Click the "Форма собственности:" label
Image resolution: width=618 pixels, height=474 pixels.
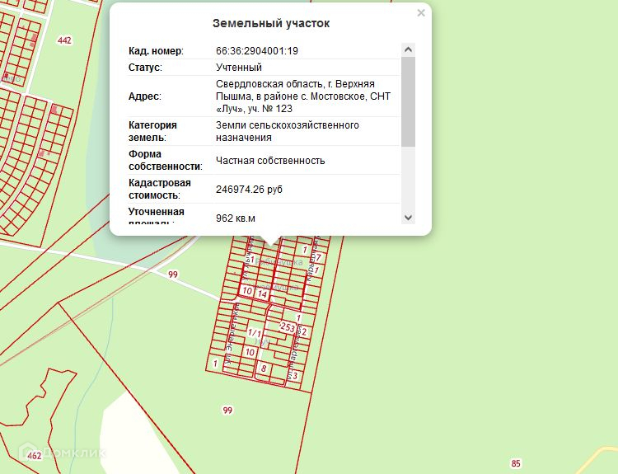click(166, 160)
